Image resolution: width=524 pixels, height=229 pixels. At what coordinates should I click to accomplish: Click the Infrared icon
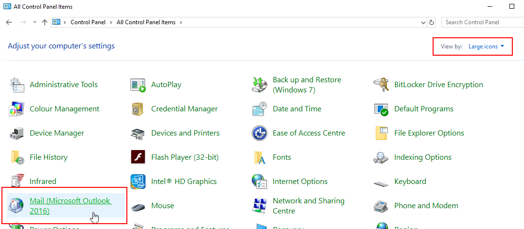(17, 182)
